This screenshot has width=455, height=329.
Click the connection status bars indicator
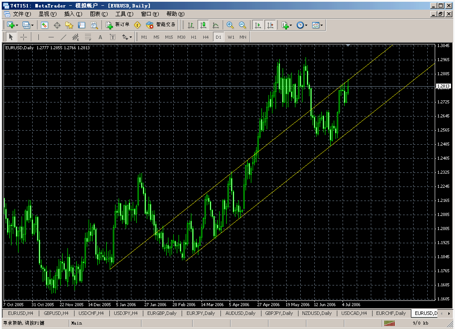389,323
